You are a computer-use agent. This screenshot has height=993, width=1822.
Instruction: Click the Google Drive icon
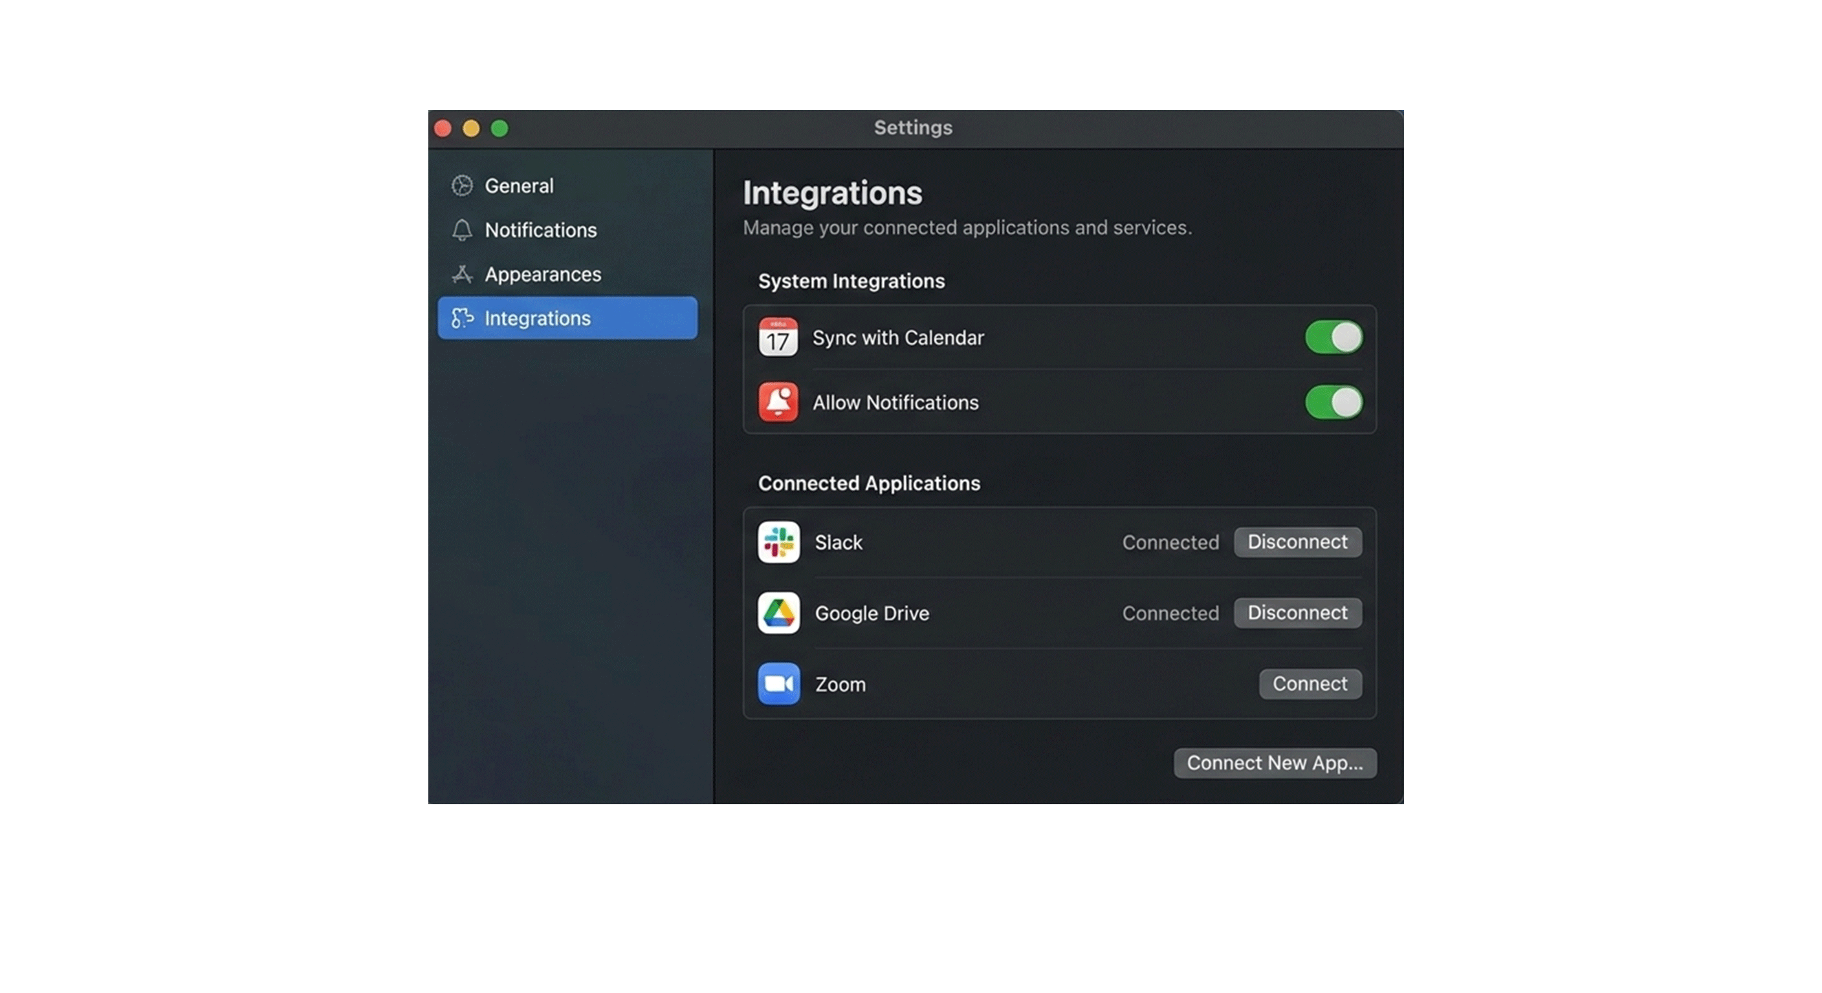(x=778, y=613)
